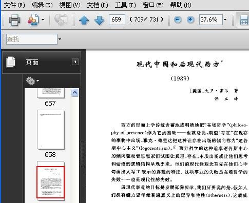
Task: Open the zoom percentage dropdown arrow
Action: coord(225,19)
